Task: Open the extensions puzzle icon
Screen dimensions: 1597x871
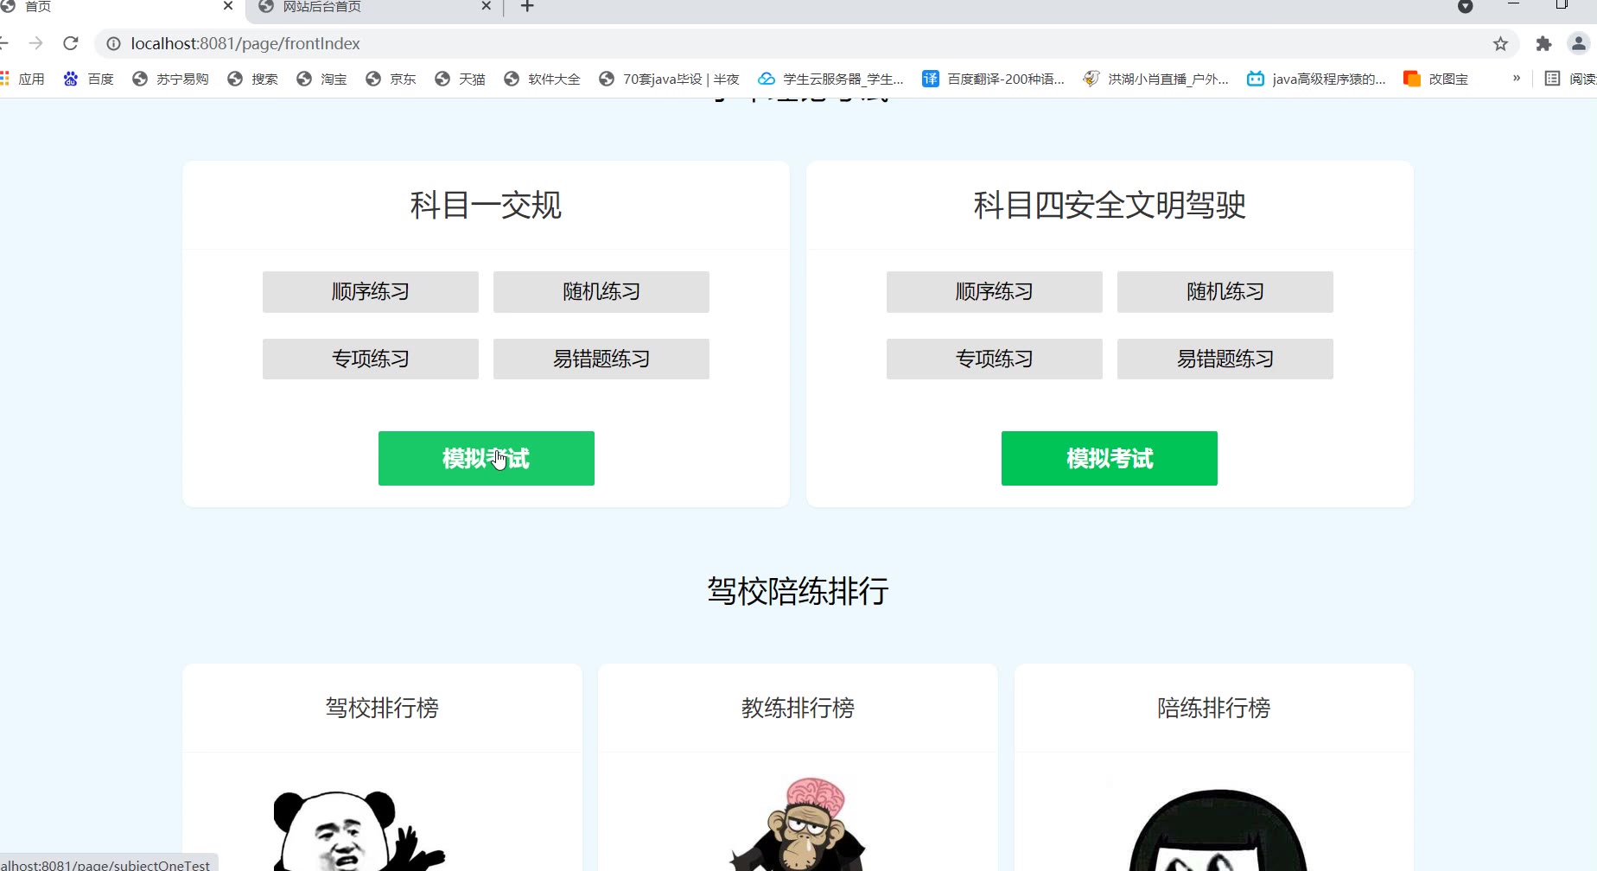Action: (x=1543, y=43)
